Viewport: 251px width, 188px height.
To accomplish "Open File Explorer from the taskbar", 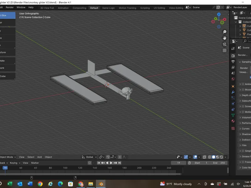I will 91,184.
